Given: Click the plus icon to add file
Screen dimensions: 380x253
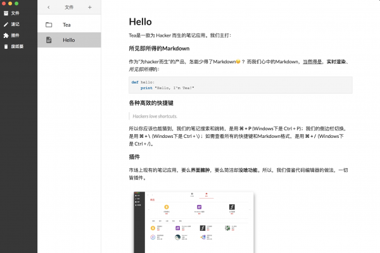Looking at the screenshot, I should [89, 8].
